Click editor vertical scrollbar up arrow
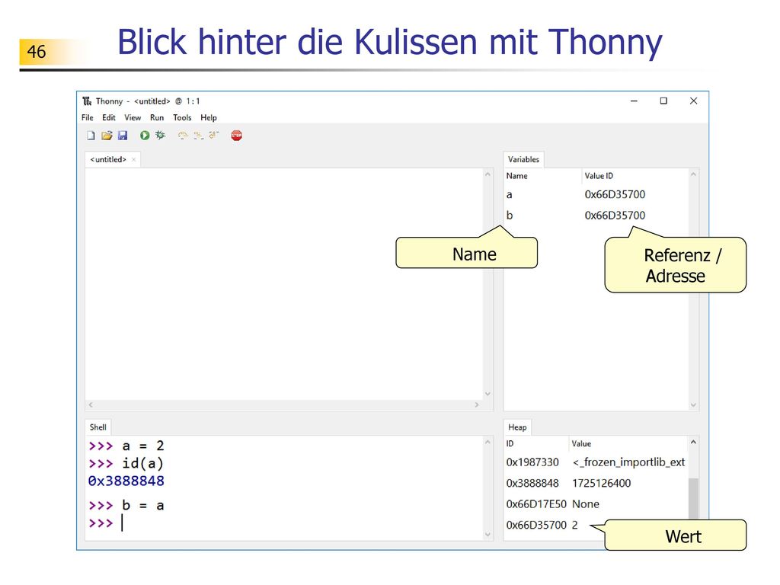This screenshot has width=780, height=585. pyautogui.click(x=487, y=174)
